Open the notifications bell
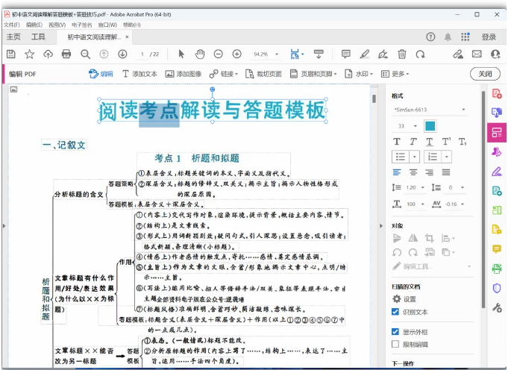Viewport: 511px width, 370px height. coord(448,37)
